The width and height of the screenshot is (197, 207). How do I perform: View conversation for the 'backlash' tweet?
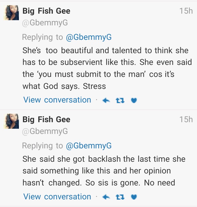coord(57,196)
